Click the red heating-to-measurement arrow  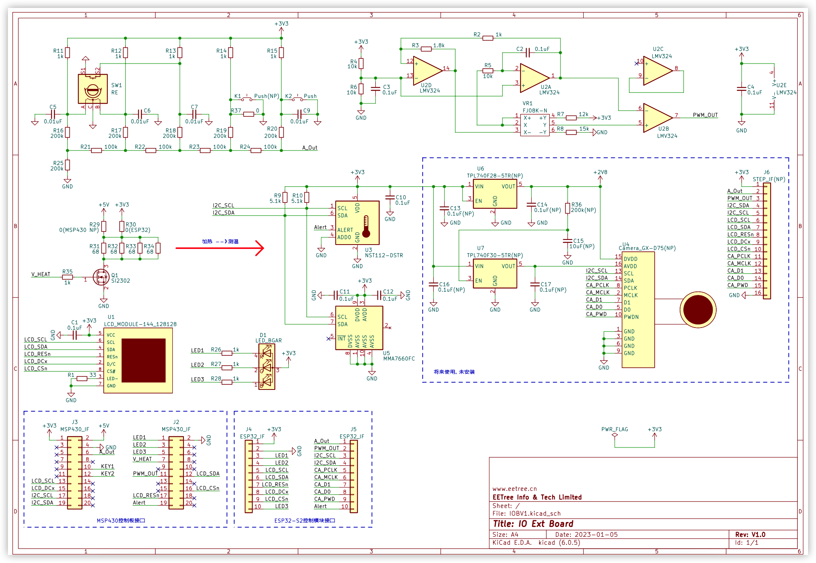(220, 248)
